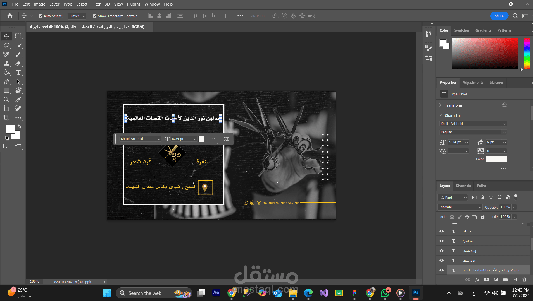Screen dimensions: 533x301
Task: Click the Home button in options bar
Action: [x=10, y=16]
